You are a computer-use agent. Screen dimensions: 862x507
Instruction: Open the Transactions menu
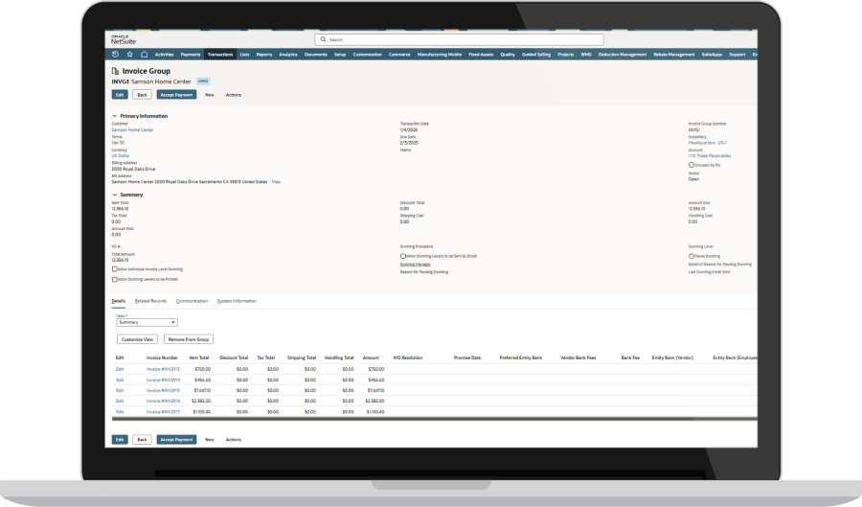[x=219, y=55]
